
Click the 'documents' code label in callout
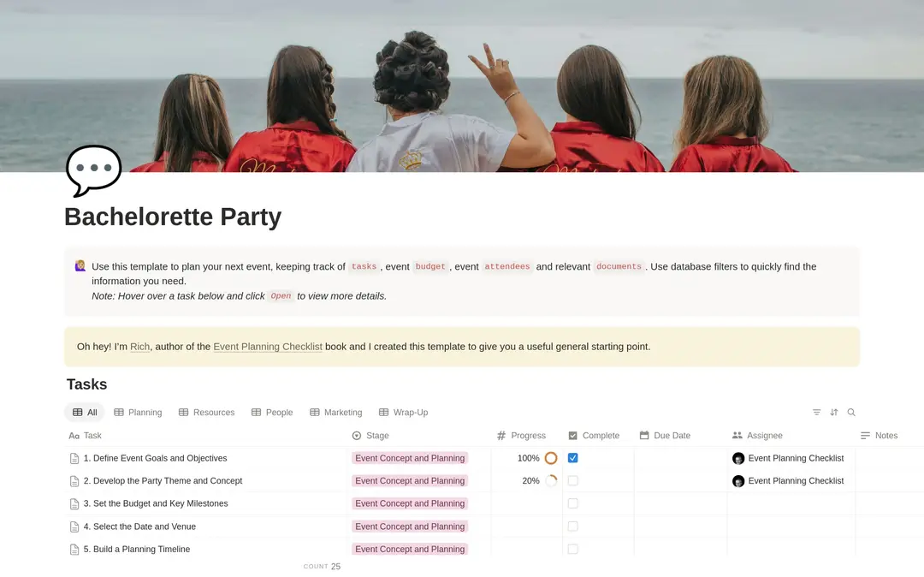619,266
